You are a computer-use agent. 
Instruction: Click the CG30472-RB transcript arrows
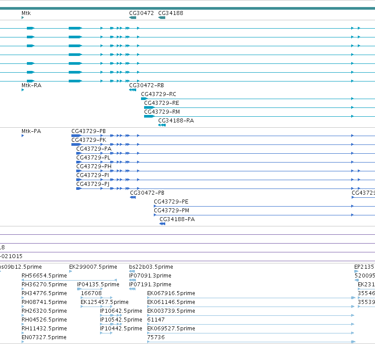click(133, 90)
